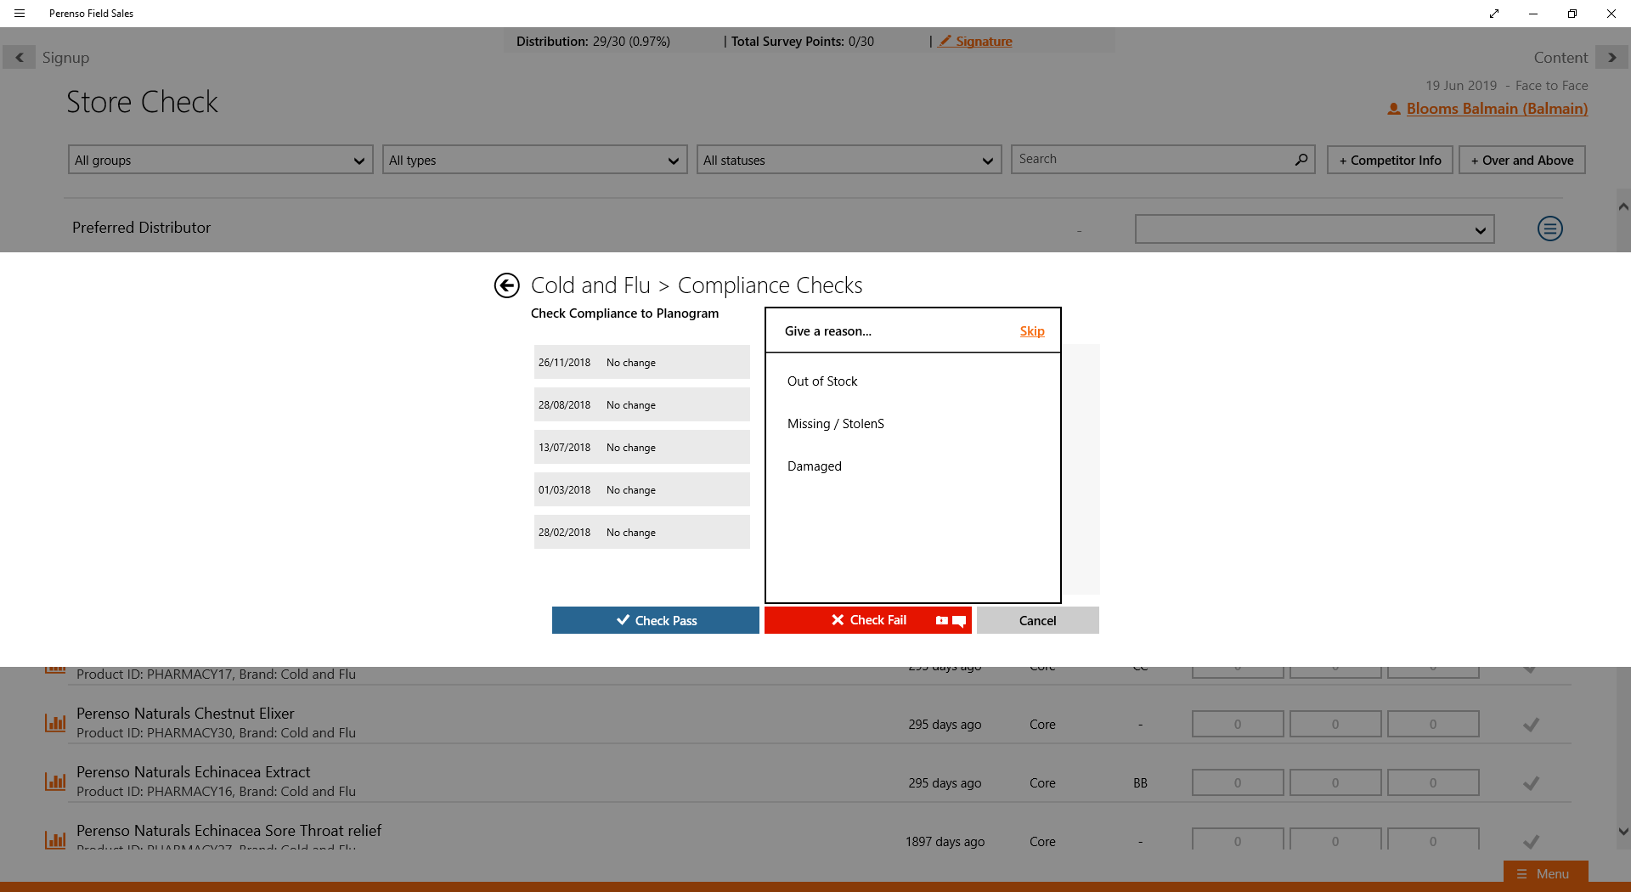Select the 13/07/2018 No change history row
This screenshot has width=1631, height=892.
click(x=641, y=447)
